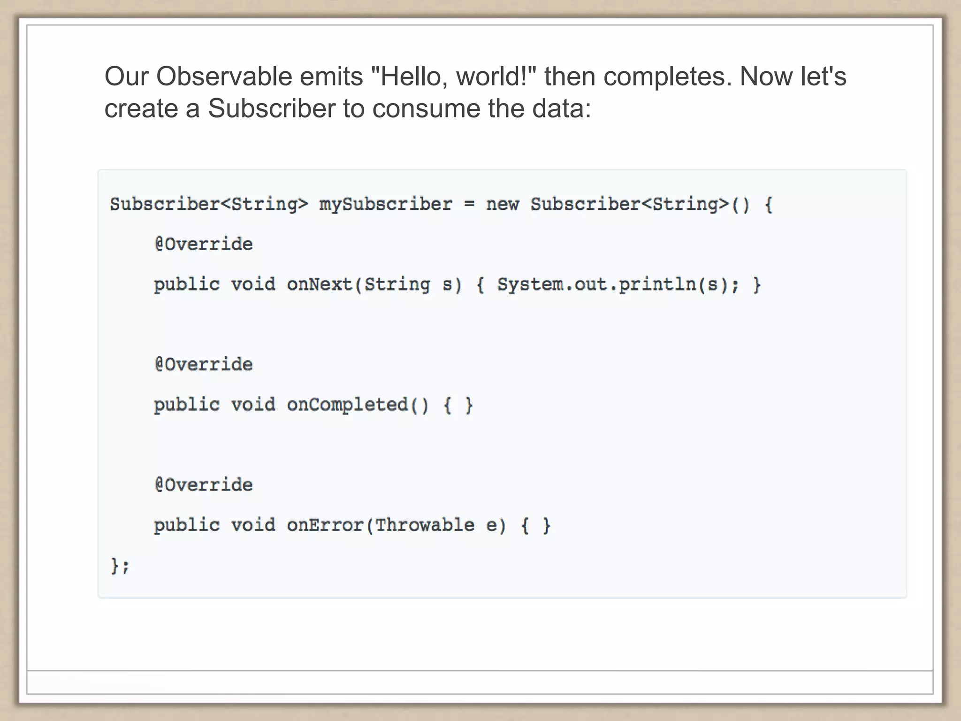Image resolution: width=961 pixels, height=721 pixels.
Task: Click the second @Override annotation
Action: coord(204,364)
